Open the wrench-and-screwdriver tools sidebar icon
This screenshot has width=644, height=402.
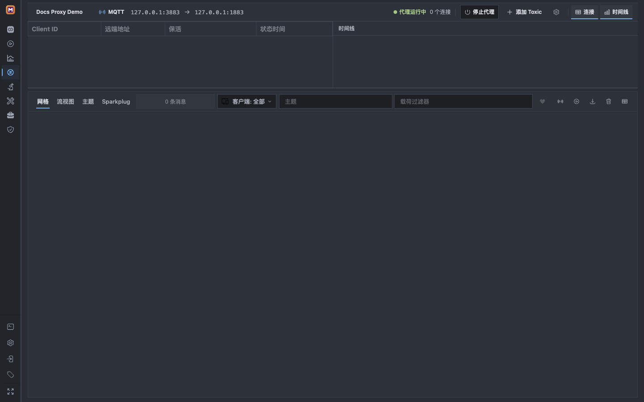10,101
